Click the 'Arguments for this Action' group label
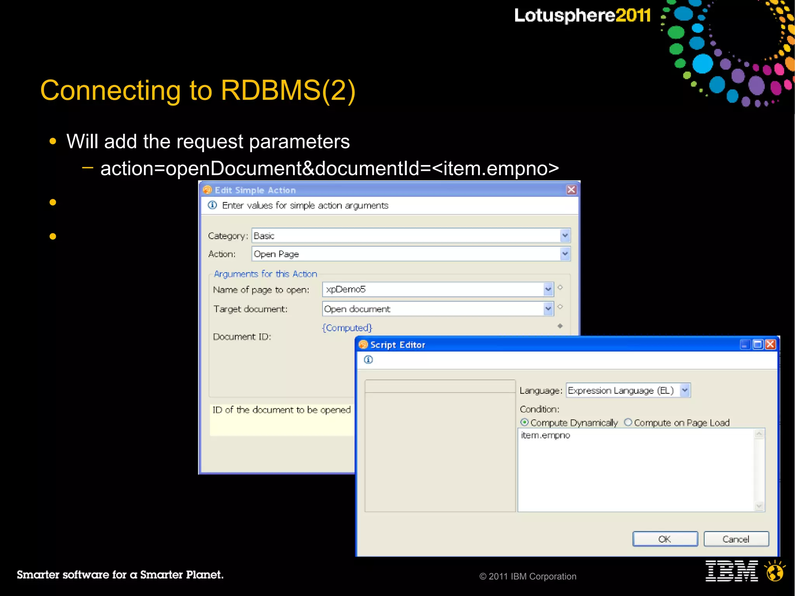The image size is (795, 596). [x=266, y=274]
